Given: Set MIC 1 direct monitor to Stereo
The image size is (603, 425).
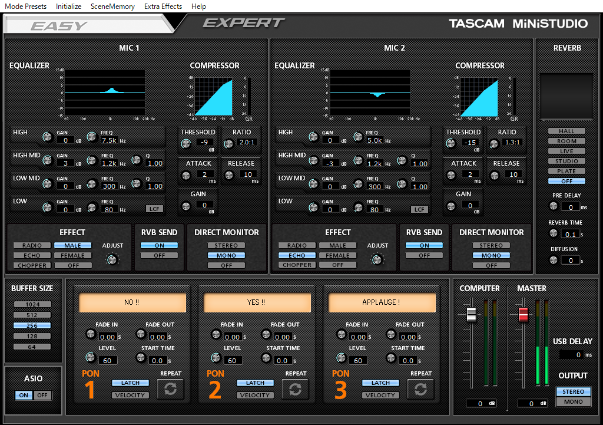Looking at the screenshot, I should point(226,245).
